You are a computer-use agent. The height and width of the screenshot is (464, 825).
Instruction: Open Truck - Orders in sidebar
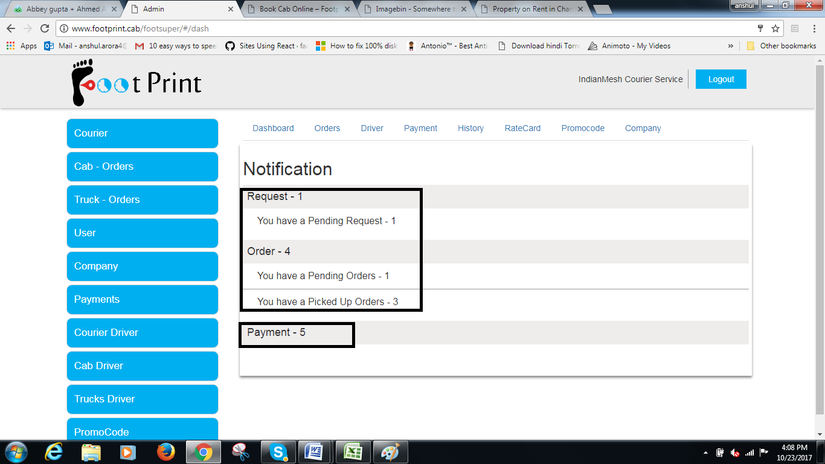(x=143, y=200)
